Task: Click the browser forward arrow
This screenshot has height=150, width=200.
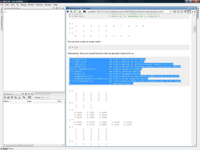Action: tap(71, 11)
